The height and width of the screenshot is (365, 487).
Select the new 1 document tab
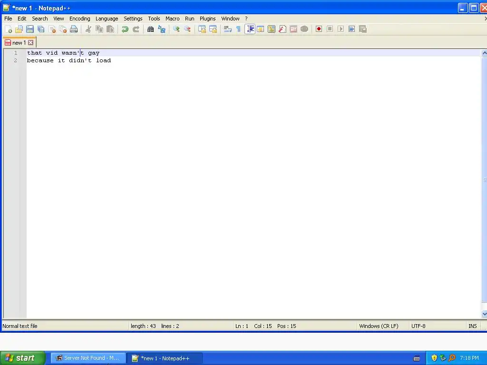[19, 43]
